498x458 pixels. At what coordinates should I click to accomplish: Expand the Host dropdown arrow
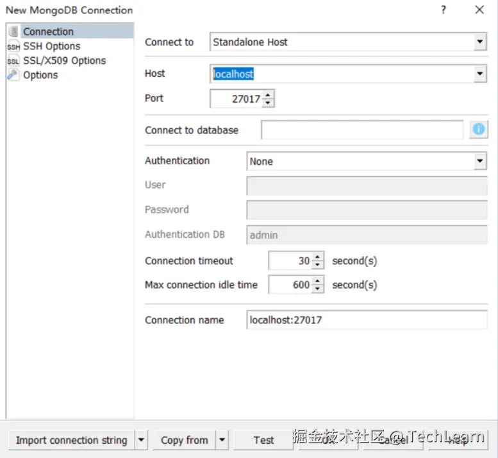pos(480,74)
